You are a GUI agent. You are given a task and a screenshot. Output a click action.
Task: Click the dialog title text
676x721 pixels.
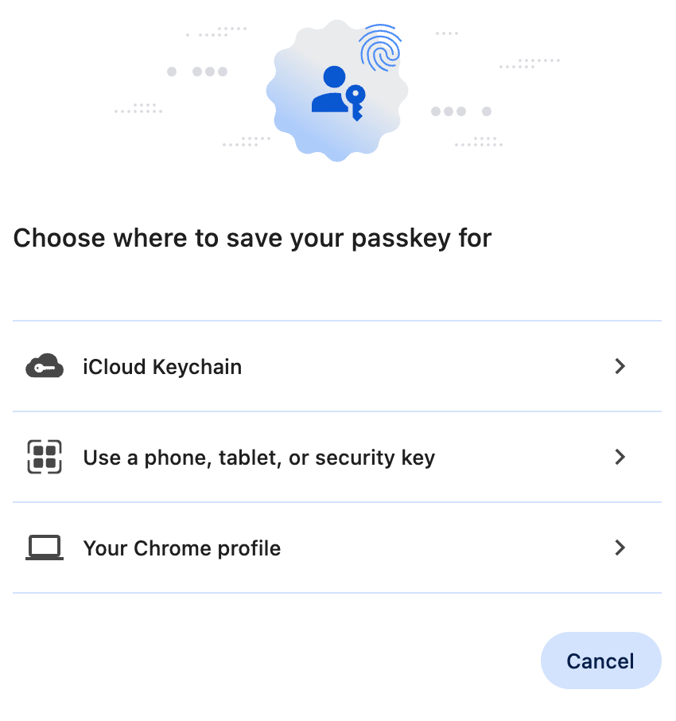click(252, 237)
